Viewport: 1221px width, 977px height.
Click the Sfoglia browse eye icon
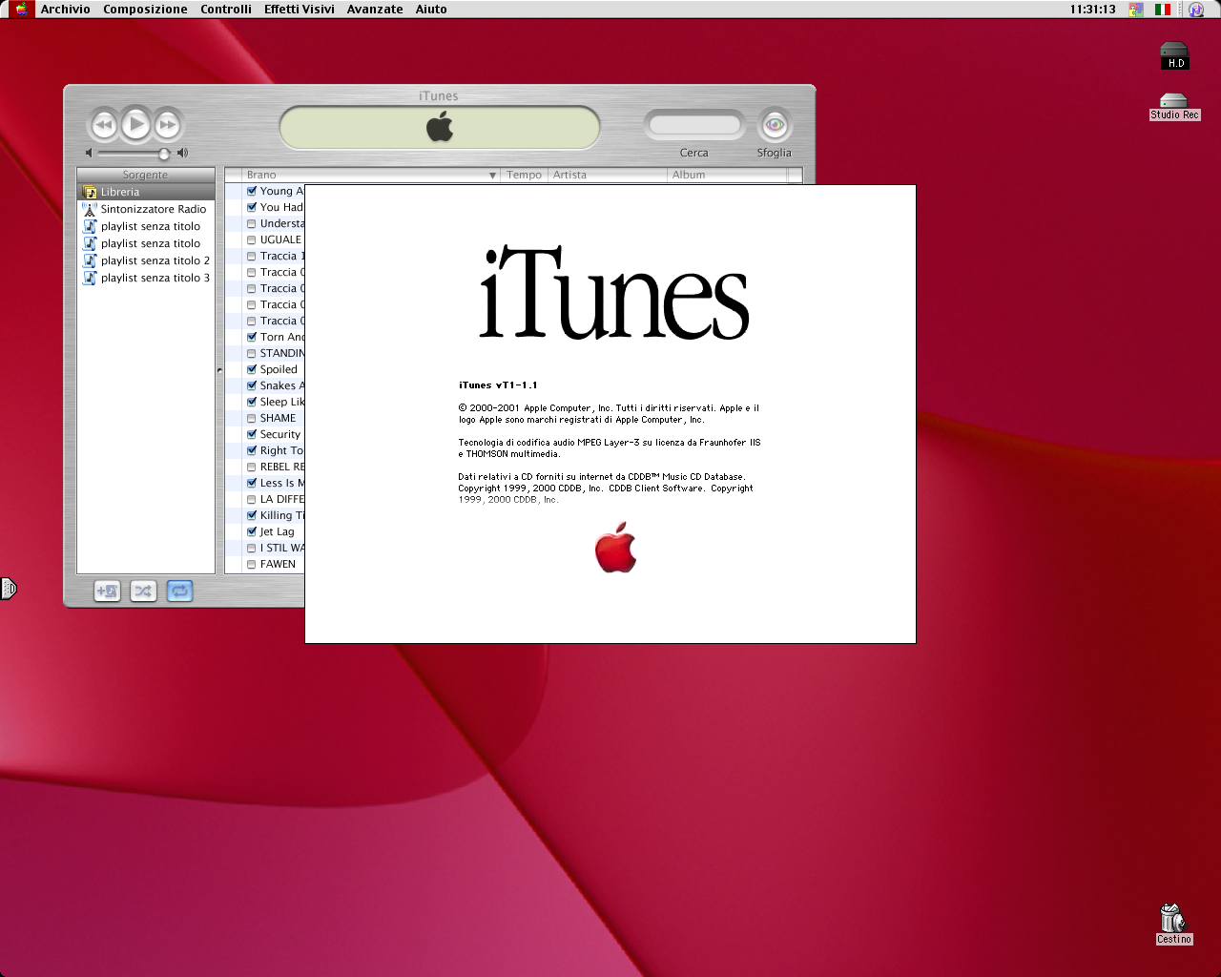tap(775, 125)
